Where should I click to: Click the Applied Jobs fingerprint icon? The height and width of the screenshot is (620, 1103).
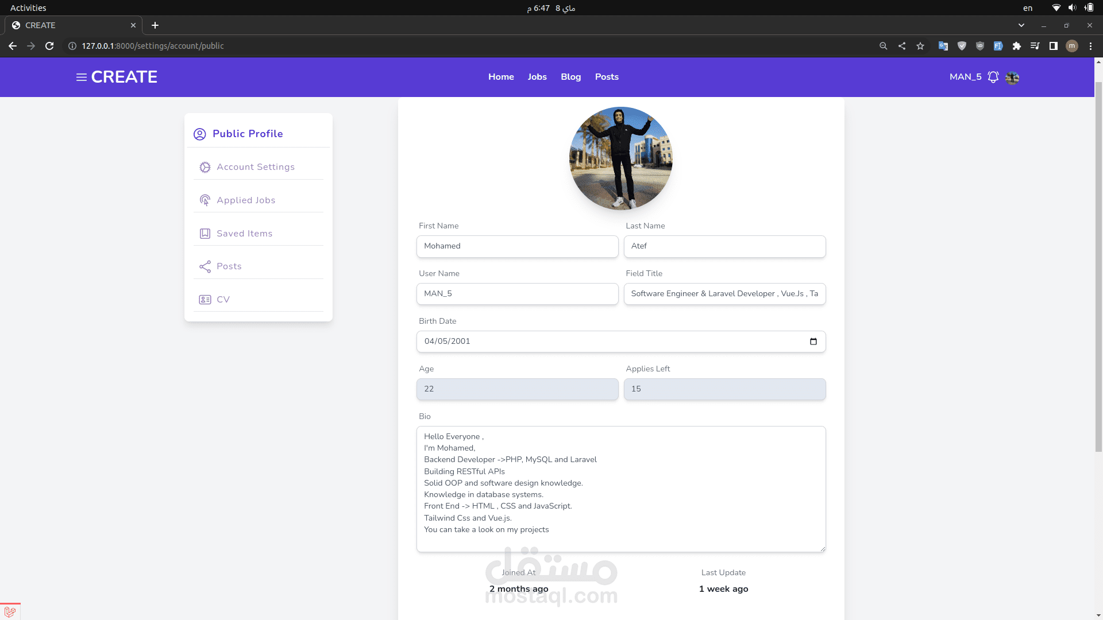(205, 200)
